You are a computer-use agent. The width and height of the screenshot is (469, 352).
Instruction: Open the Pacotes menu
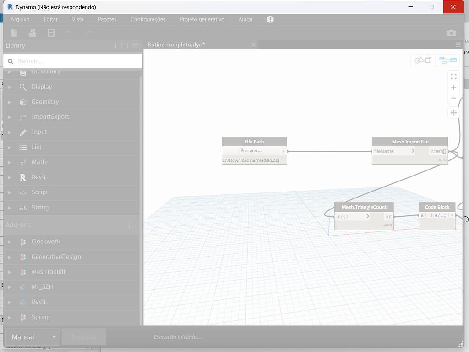click(x=107, y=19)
